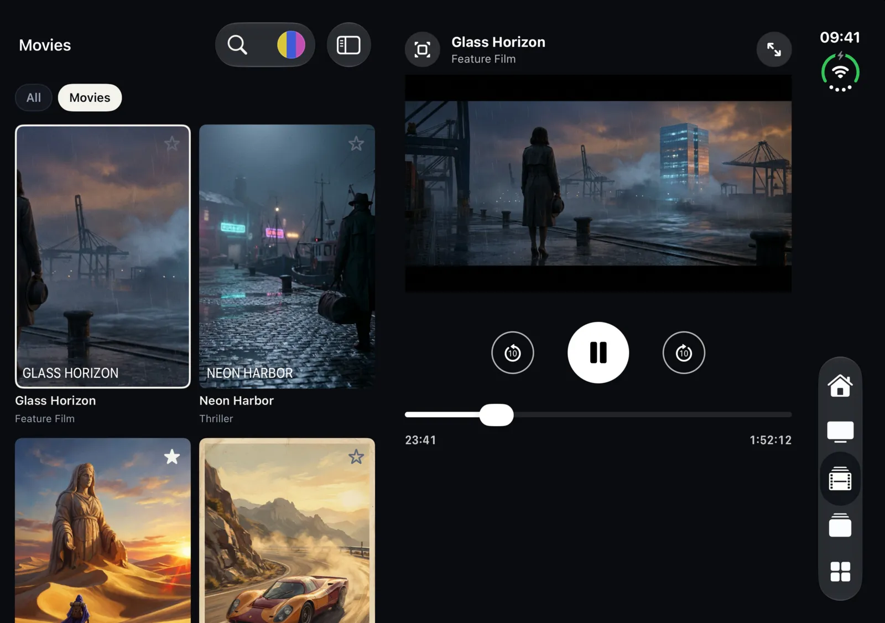Unfavorite the desert statue movie star
The width and height of the screenshot is (885, 623).
pos(172,456)
